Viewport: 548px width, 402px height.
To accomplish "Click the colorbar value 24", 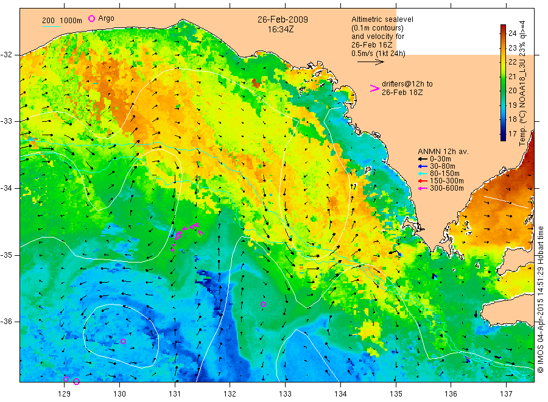I will 512,33.
